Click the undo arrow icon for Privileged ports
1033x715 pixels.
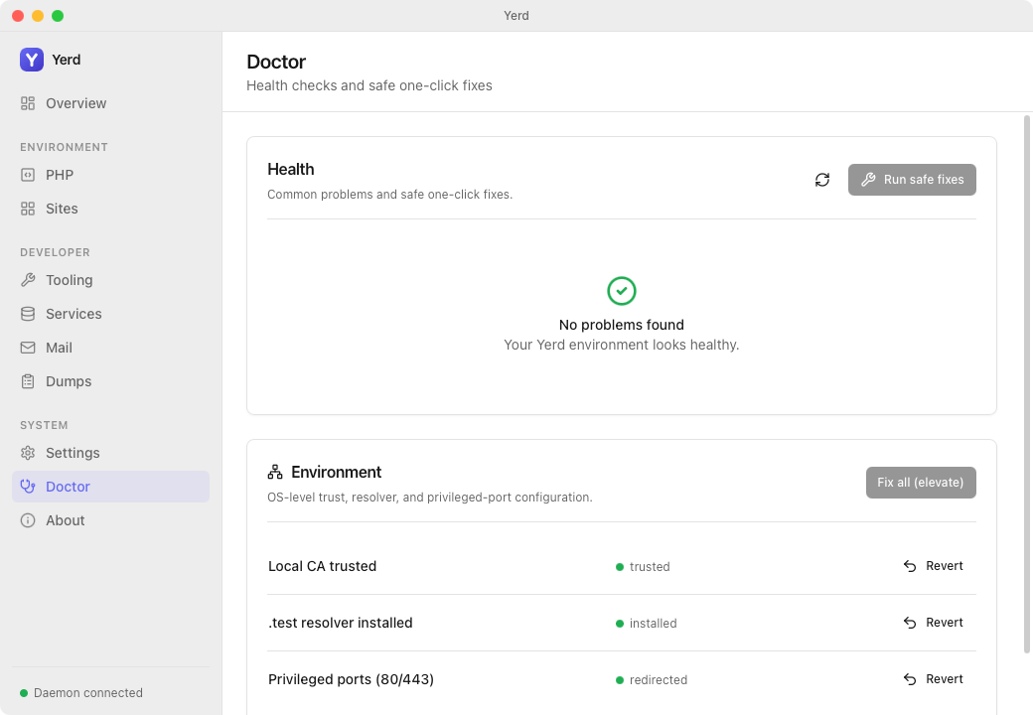coord(910,679)
